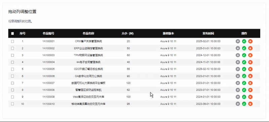269x122 pixels.
Task: Click the size value 62
Action: [x=128, y=90]
